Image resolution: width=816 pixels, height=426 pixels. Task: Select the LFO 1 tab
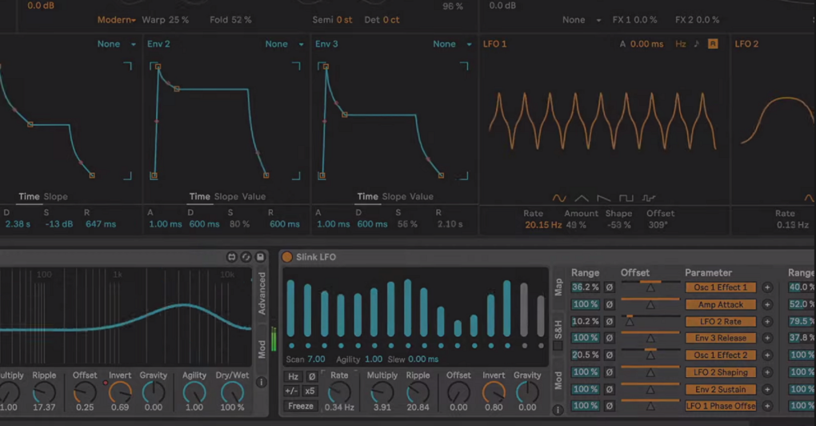click(495, 44)
